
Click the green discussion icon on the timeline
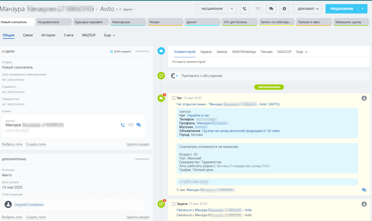coord(161,75)
